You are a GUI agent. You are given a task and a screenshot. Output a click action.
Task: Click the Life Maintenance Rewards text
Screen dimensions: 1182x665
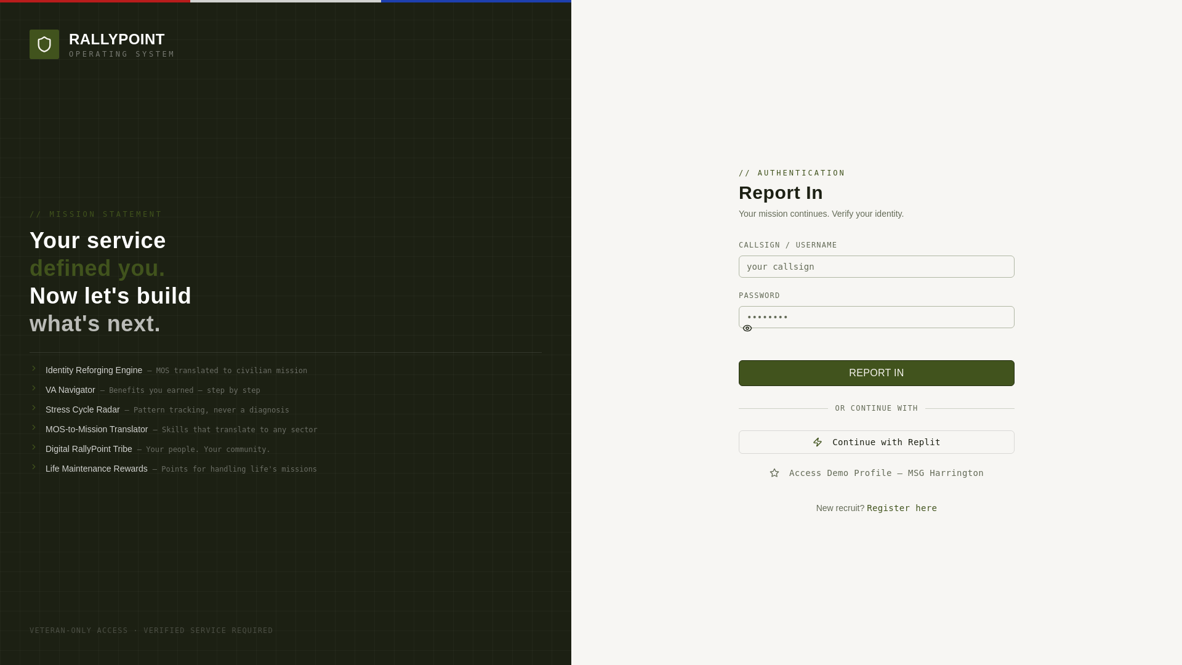tap(97, 469)
